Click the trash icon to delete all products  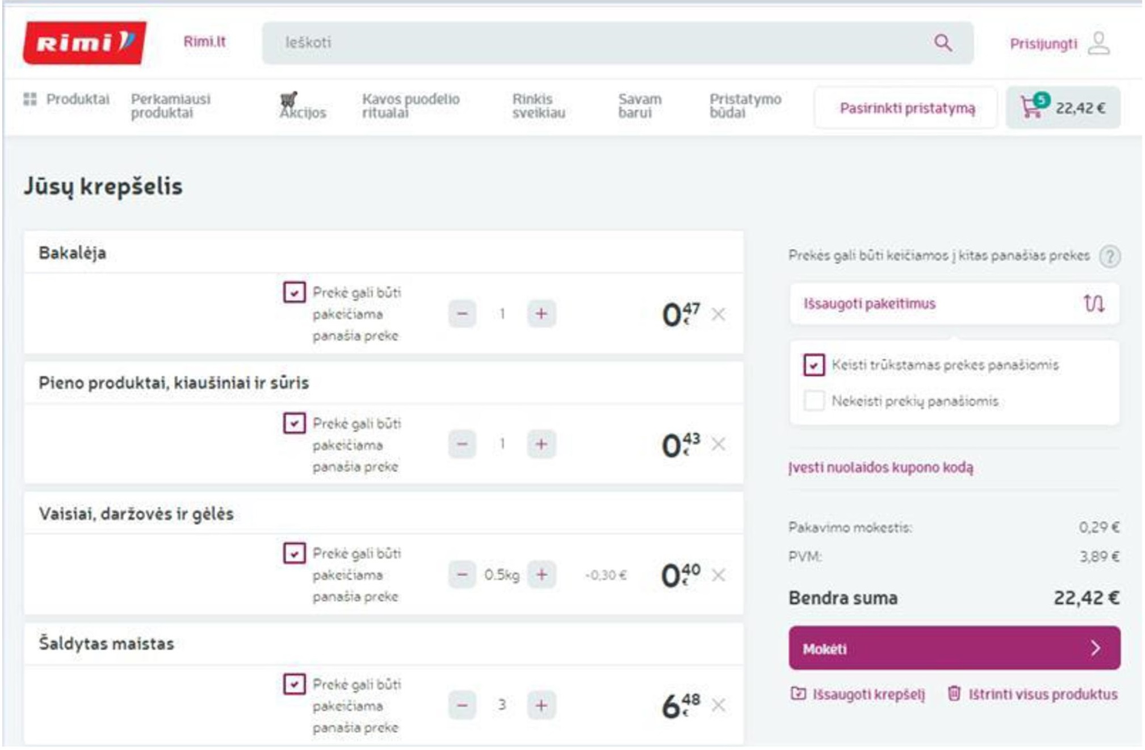954,693
